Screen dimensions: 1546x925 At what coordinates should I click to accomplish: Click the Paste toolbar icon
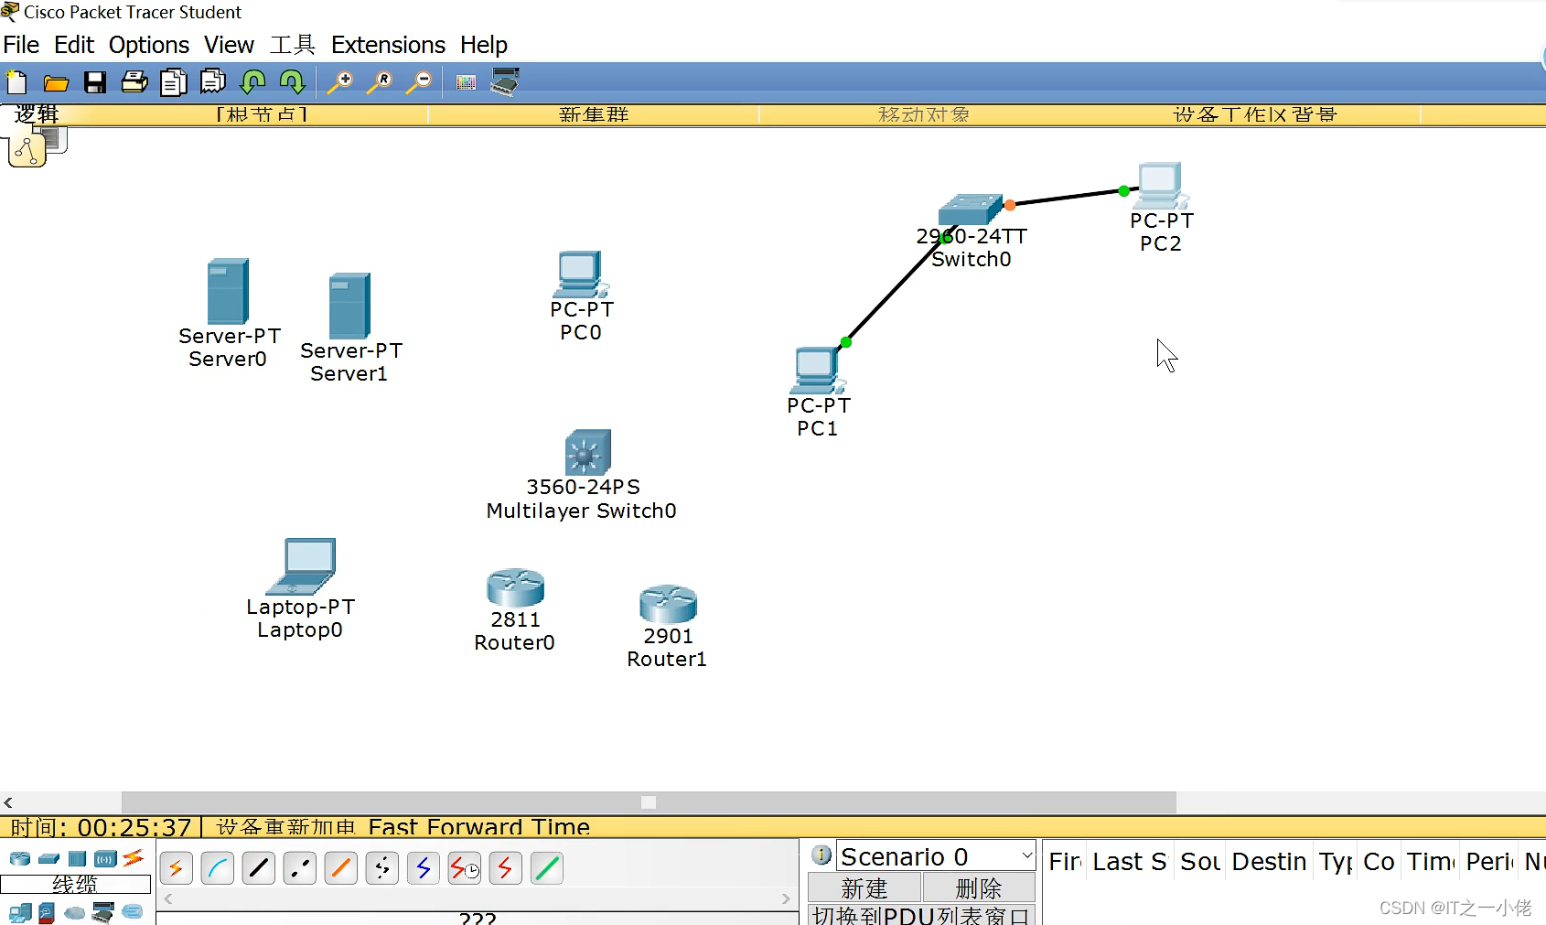pos(213,82)
